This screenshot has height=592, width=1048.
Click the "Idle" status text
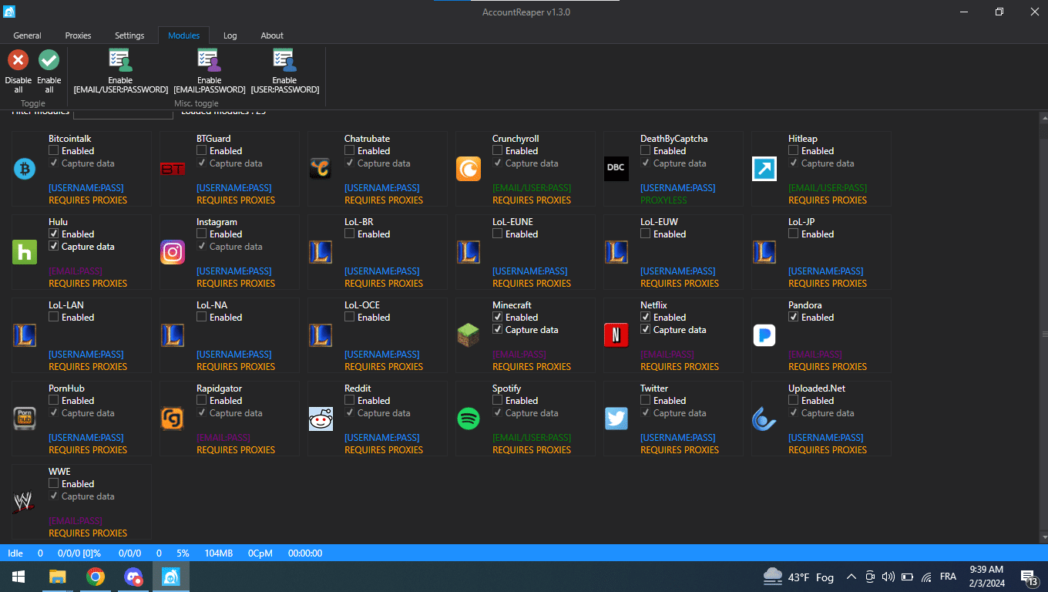click(15, 553)
